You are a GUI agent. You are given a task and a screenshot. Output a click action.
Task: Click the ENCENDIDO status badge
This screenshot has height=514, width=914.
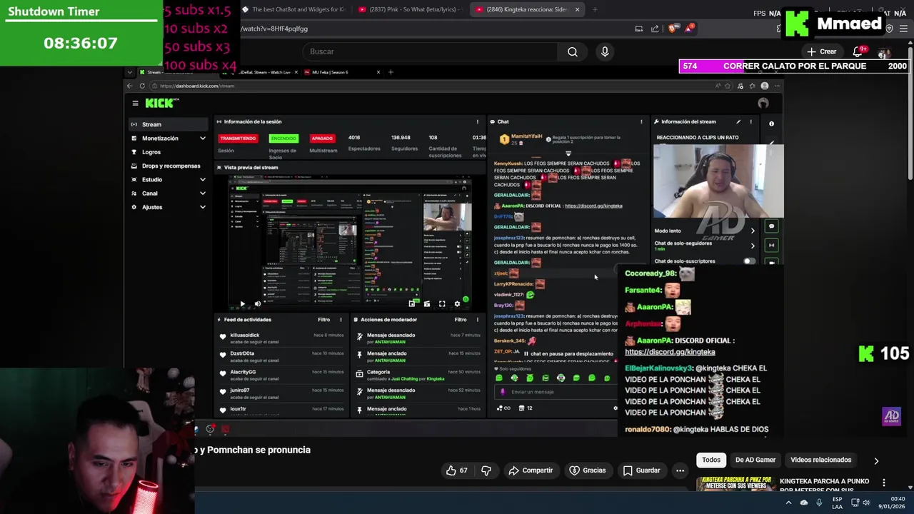point(283,138)
